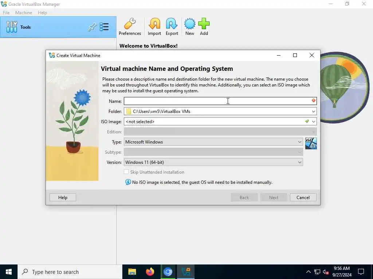This screenshot has width=373, height=279.
Task: Click the red error indicator in Name field
Action: (x=314, y=101)
